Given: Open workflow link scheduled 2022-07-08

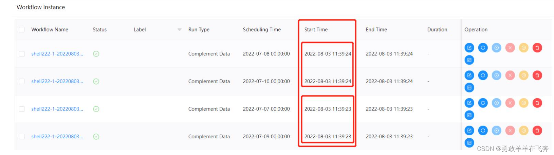Looking at the screenshot, I should [x=57, y=54].
